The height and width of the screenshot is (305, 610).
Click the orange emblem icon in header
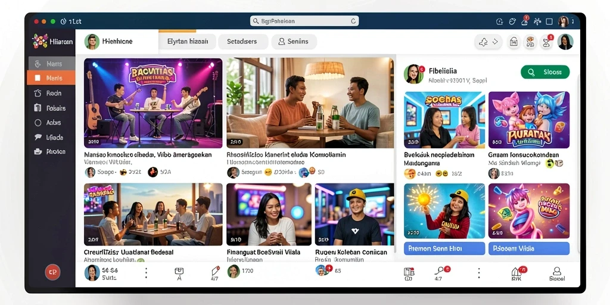pyautogui.click(x=531, y=42)
